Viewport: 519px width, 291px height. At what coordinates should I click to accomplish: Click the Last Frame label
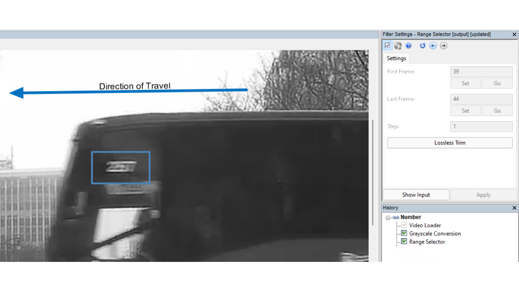(401, 99)
